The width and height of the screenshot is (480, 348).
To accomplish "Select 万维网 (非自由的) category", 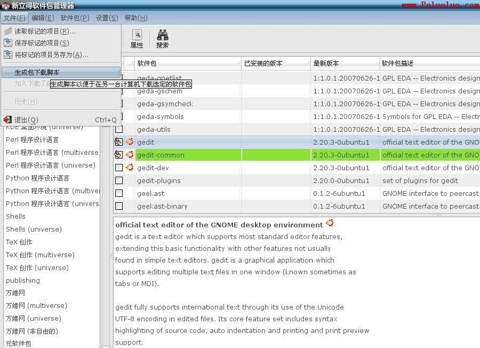I will coord(32,331).
